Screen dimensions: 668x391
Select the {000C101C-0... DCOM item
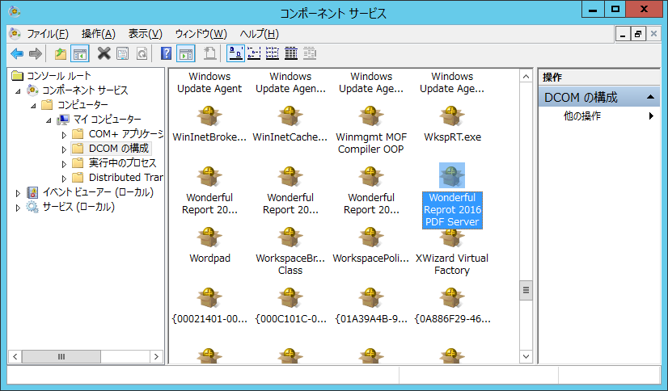pyautogui.click(x=290, y=306)
